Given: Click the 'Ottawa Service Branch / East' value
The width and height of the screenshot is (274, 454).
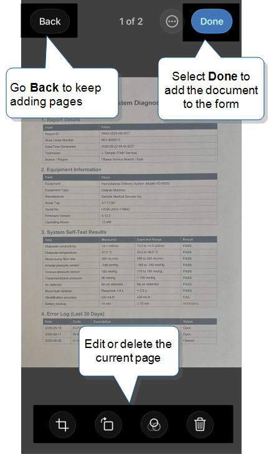Looking at the screenshot, I should pyautogui.click(x=122, y=159).
